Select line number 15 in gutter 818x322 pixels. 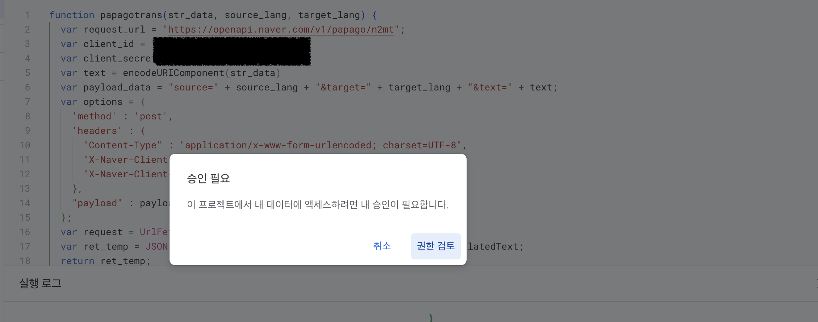[25, 218]
